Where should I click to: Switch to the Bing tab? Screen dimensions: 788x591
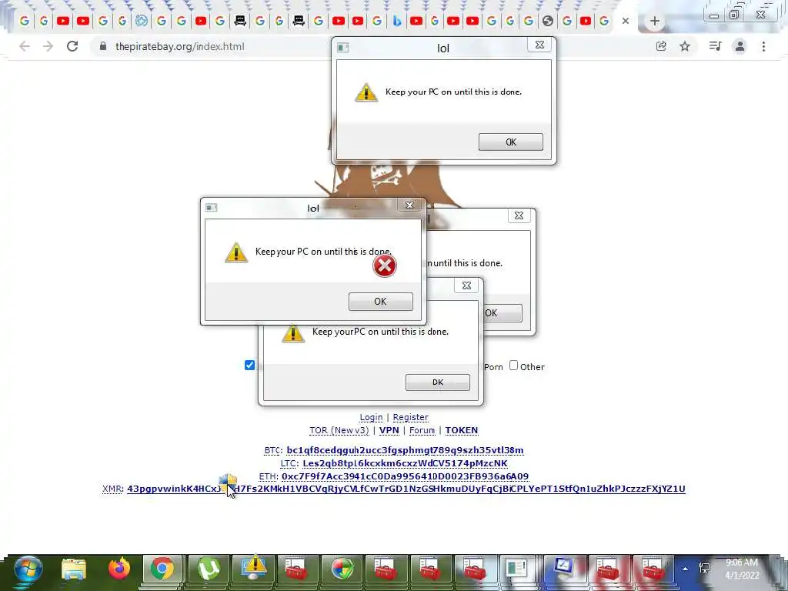397,21
